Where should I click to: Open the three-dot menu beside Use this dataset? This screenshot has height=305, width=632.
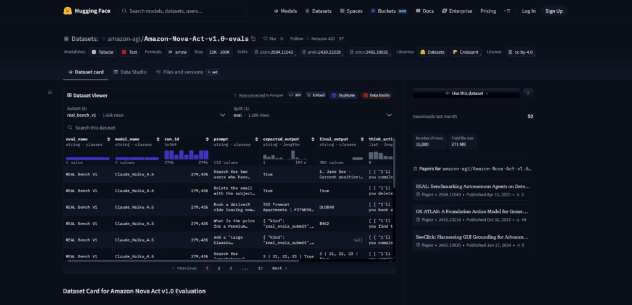[528, 93]
